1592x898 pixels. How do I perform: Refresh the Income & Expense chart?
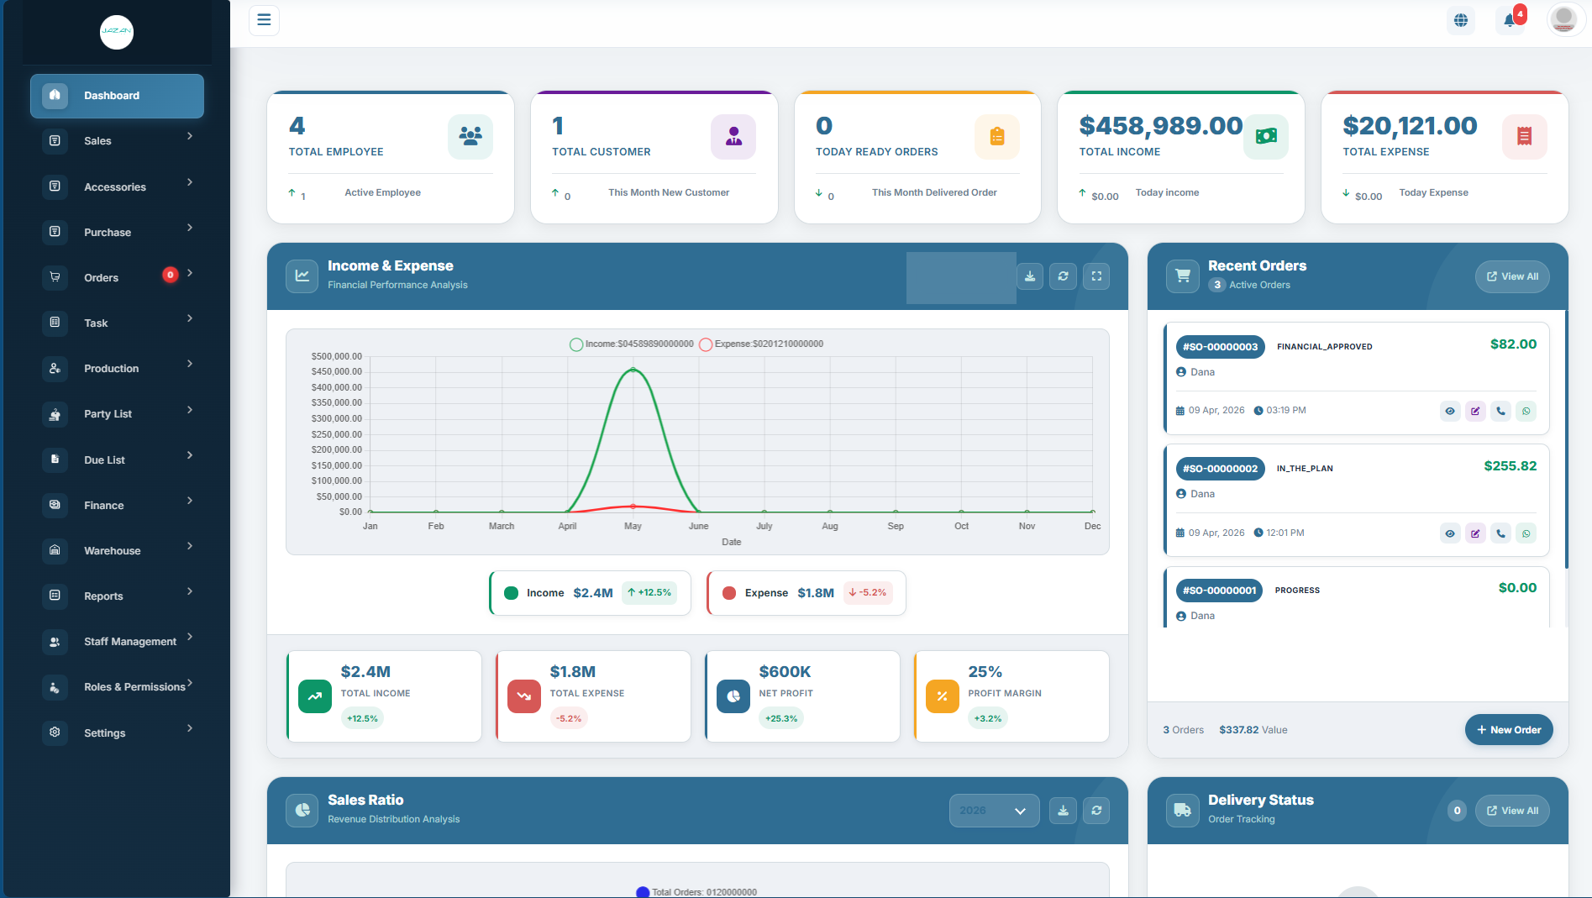click(1063, 276)
